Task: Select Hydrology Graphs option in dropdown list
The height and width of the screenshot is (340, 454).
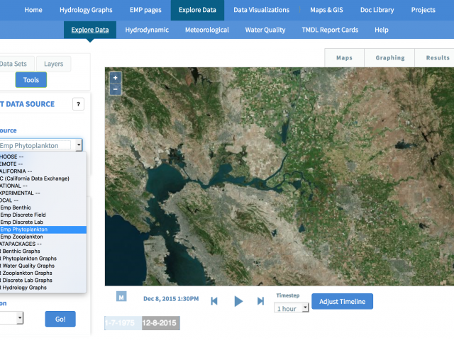Action: coord(43,288)
